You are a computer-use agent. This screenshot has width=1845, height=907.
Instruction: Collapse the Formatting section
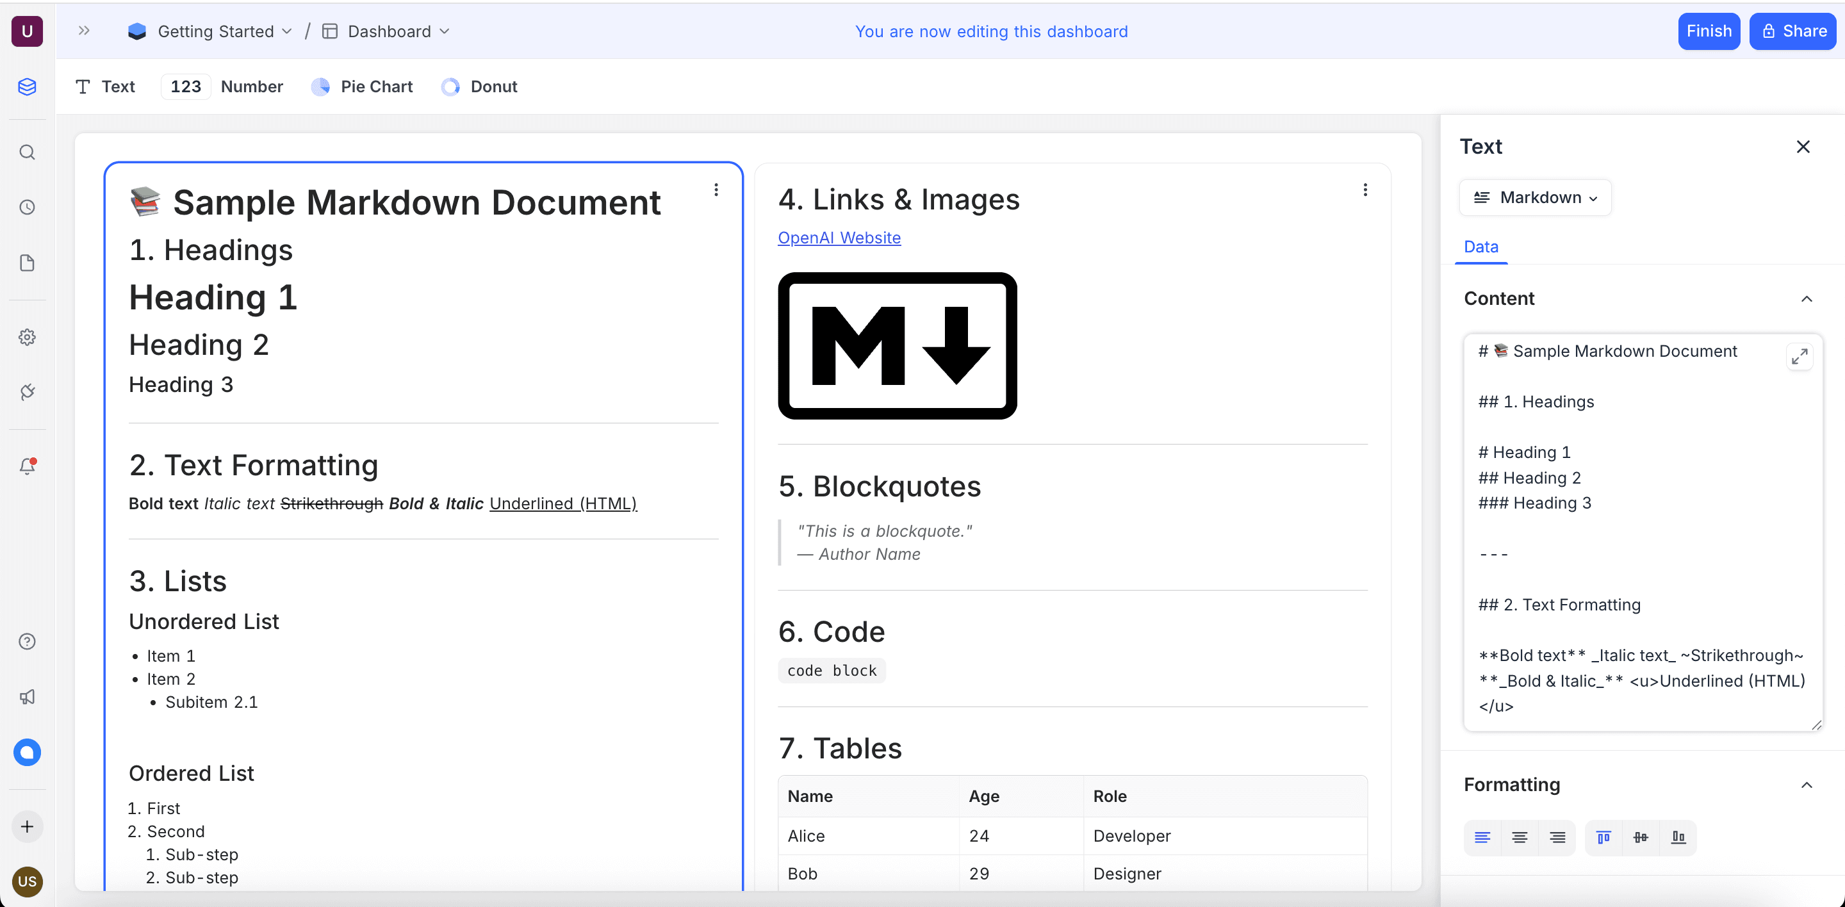point(1807,785)
